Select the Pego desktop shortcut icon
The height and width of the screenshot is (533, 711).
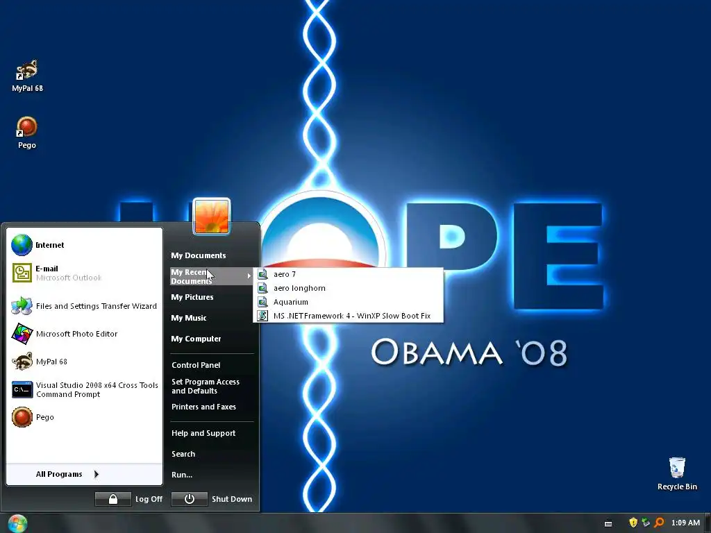[x=27, y=133]
